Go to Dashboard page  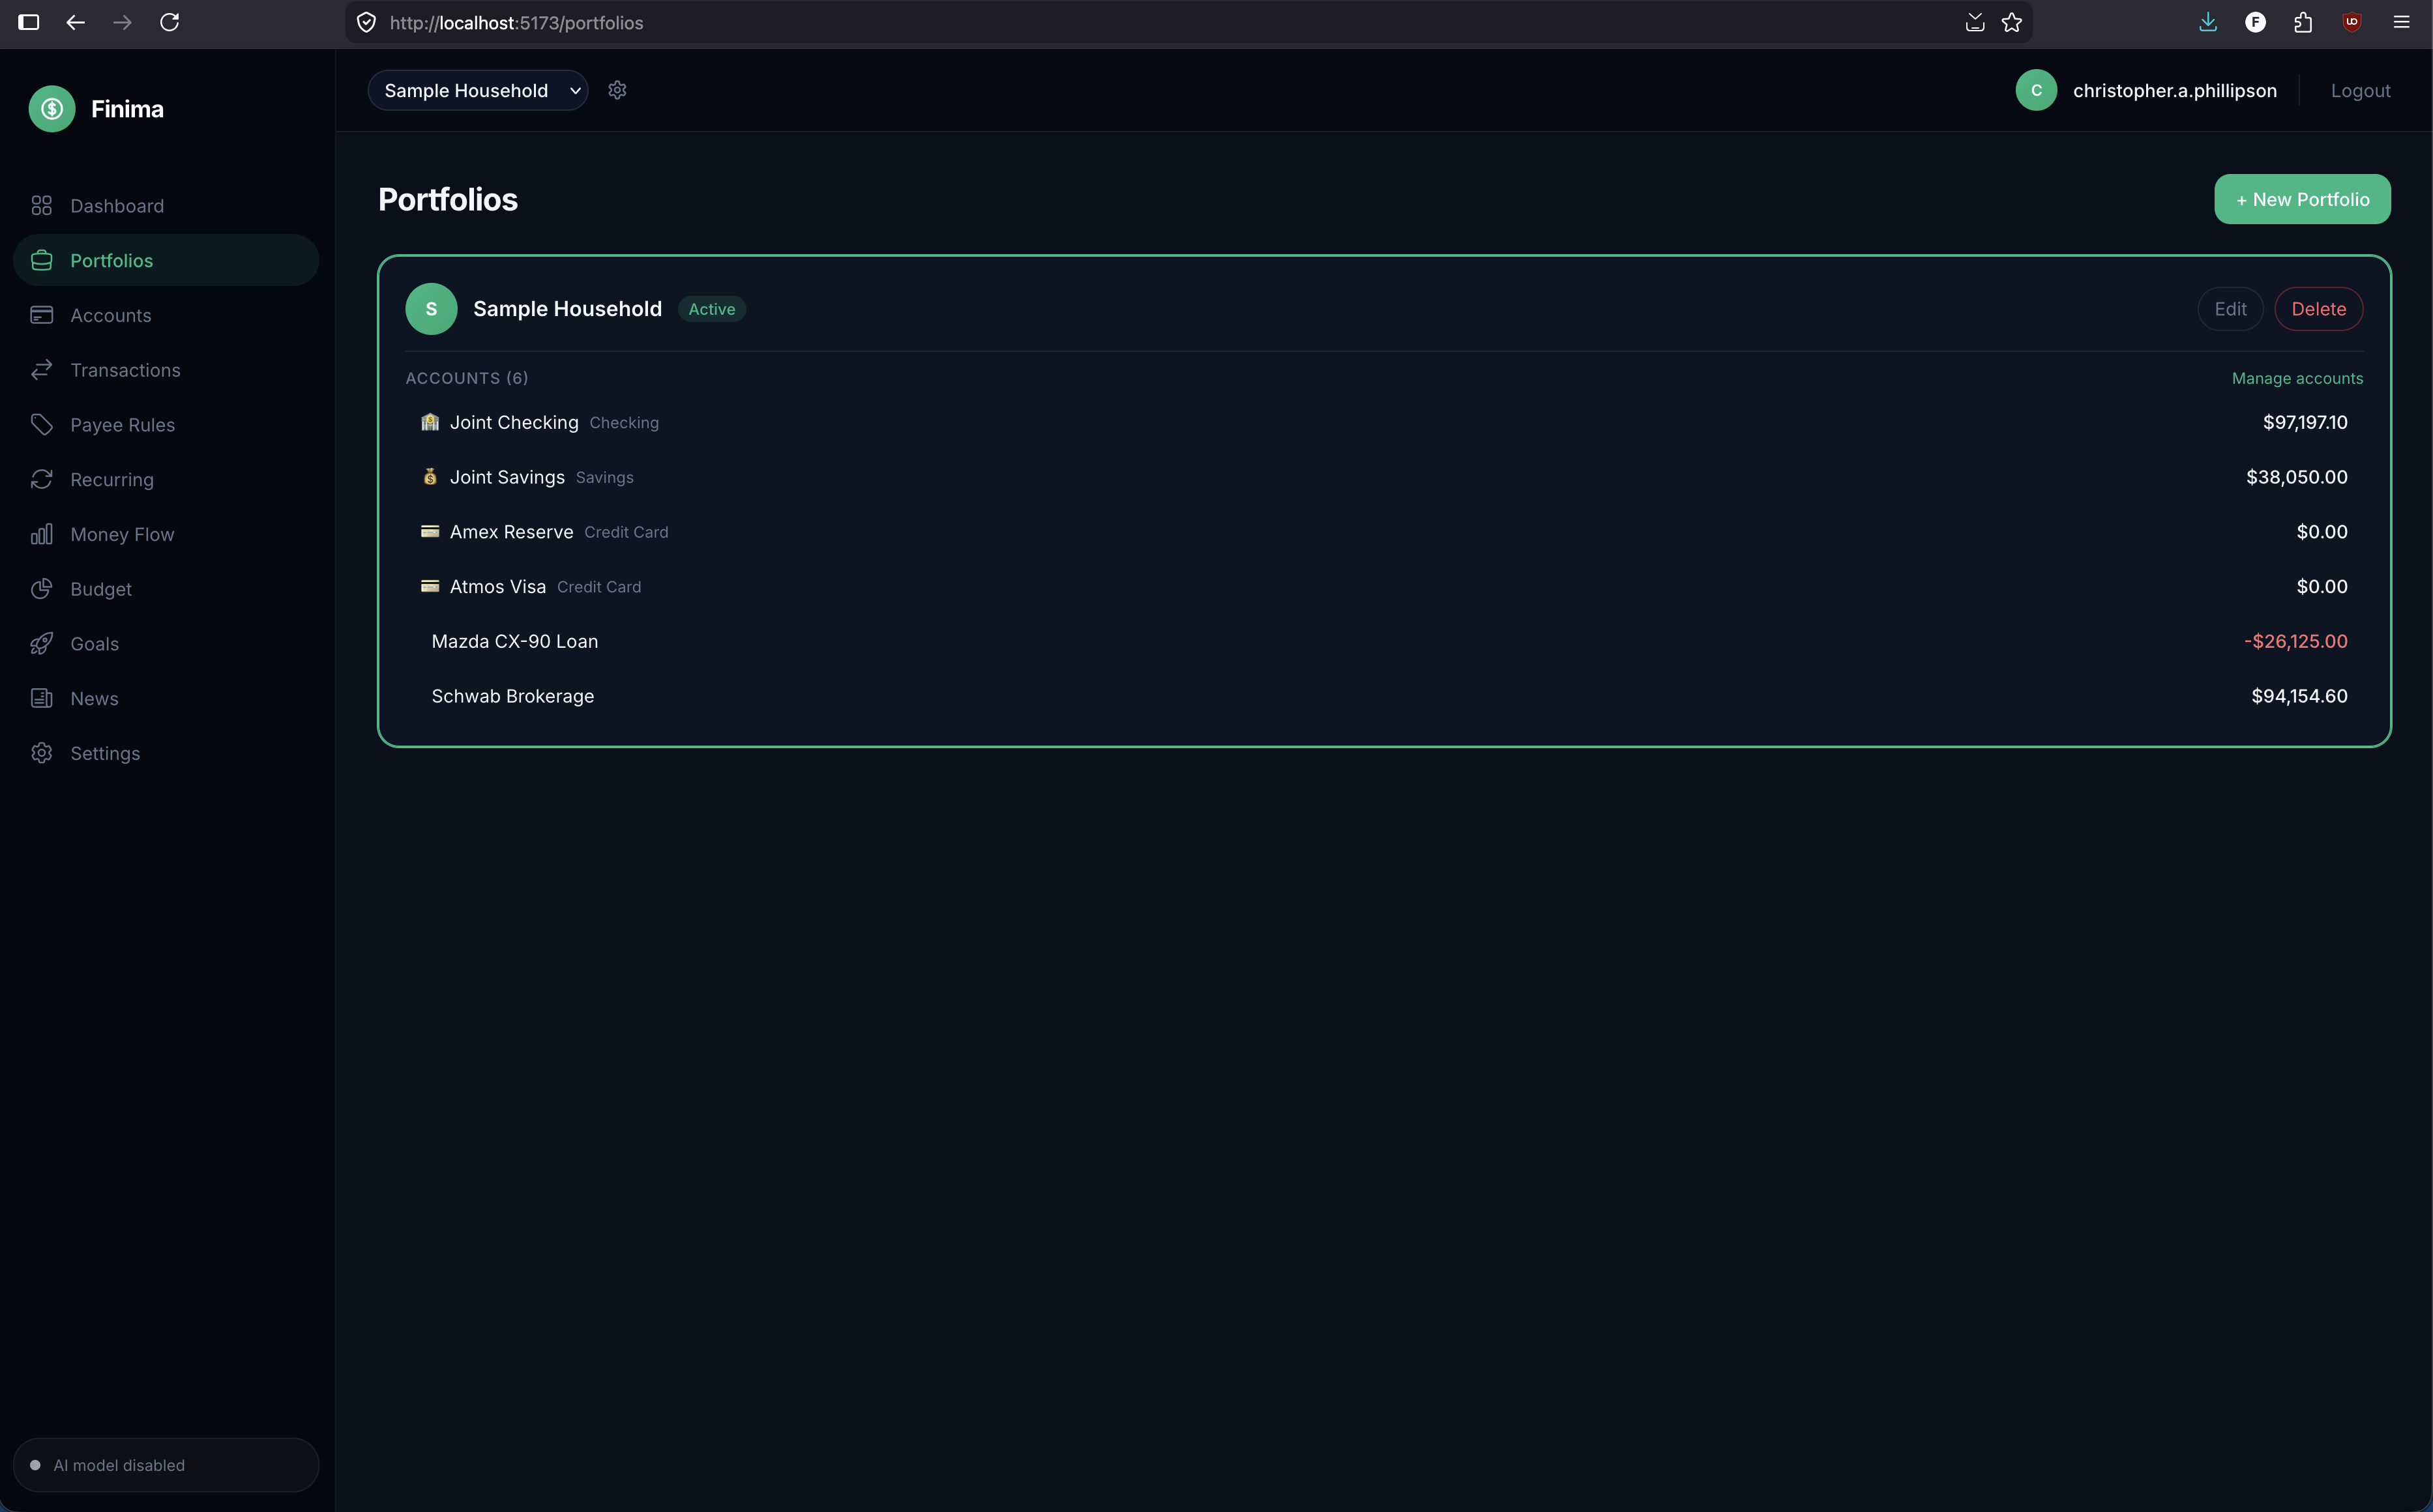(x=166, y=206)
